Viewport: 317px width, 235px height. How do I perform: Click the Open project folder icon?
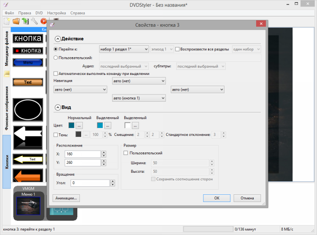tap(16, 21)
